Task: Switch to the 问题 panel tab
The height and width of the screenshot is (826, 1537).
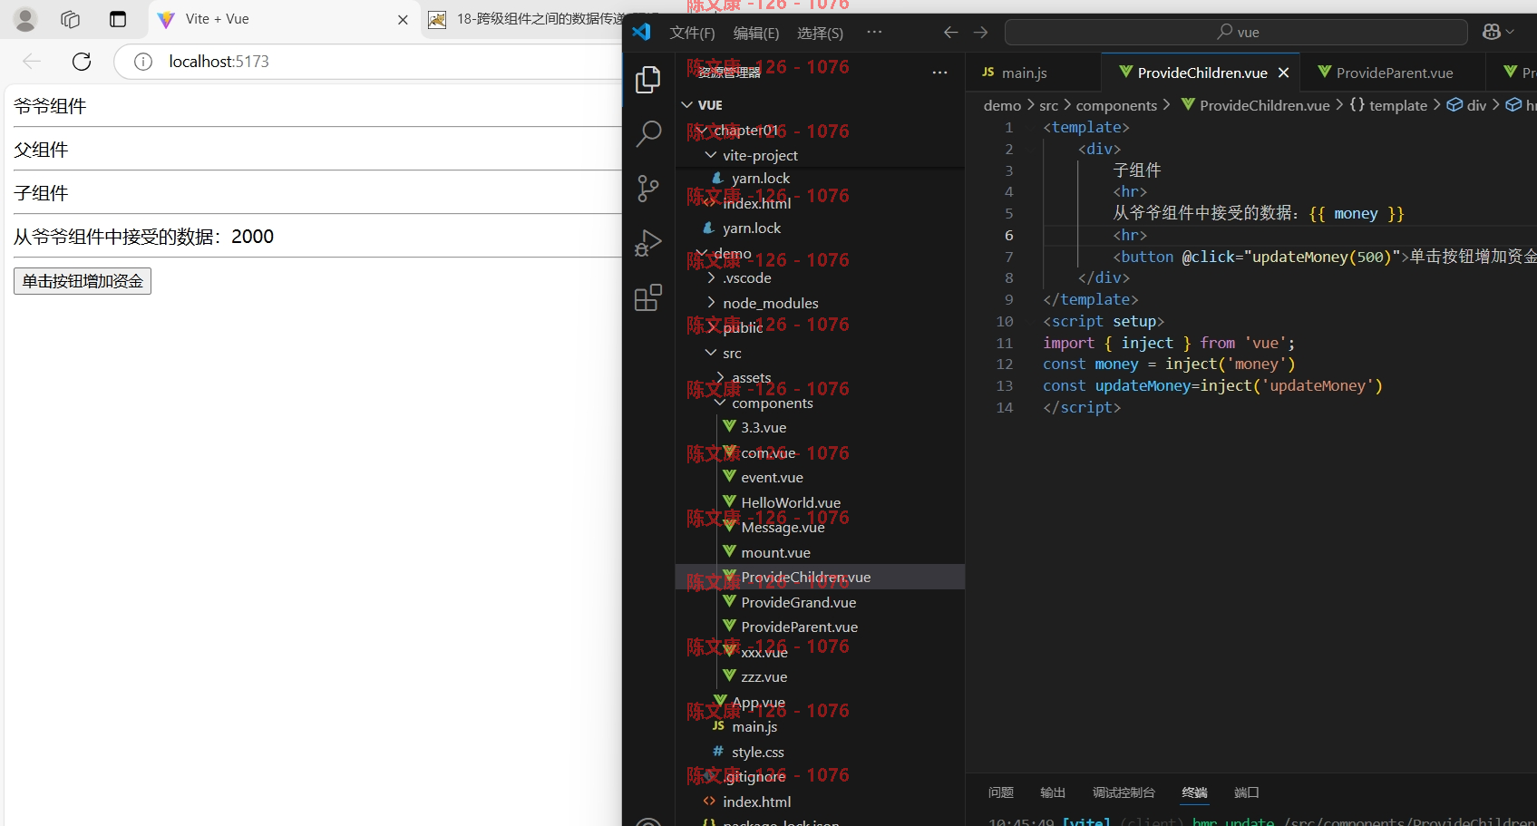Action: 1001,792
